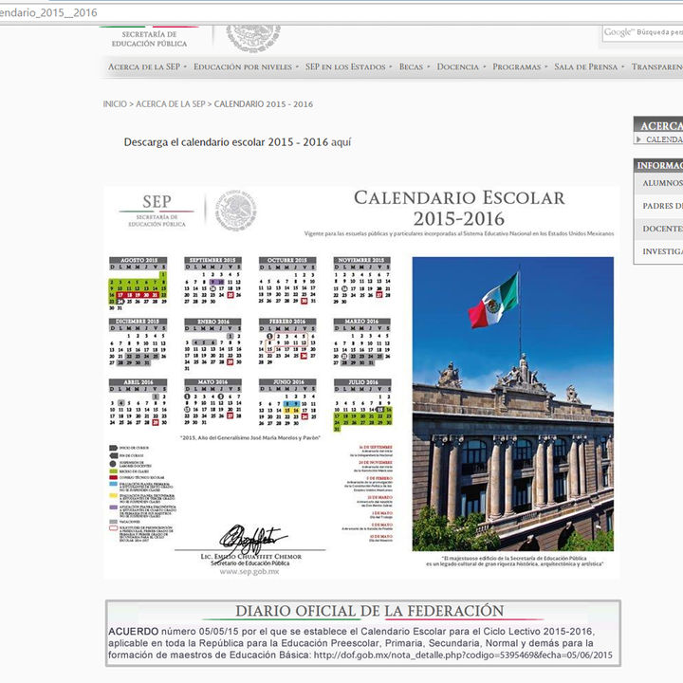Open the dof.gob.mx nota_detalle link

(x=463, y=655)
